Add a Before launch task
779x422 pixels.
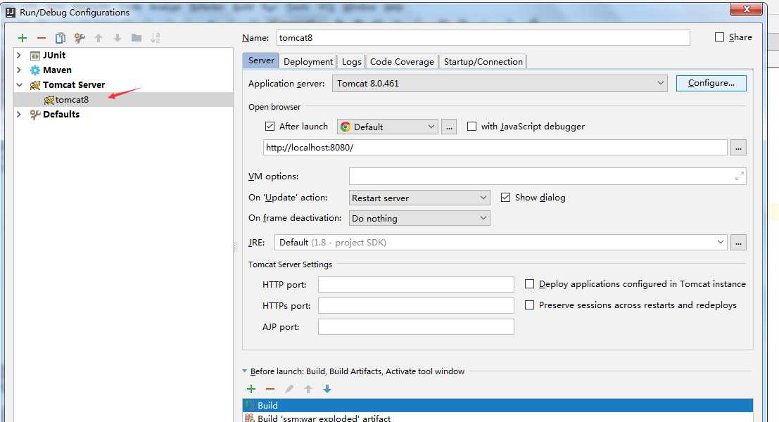(251, 389)
